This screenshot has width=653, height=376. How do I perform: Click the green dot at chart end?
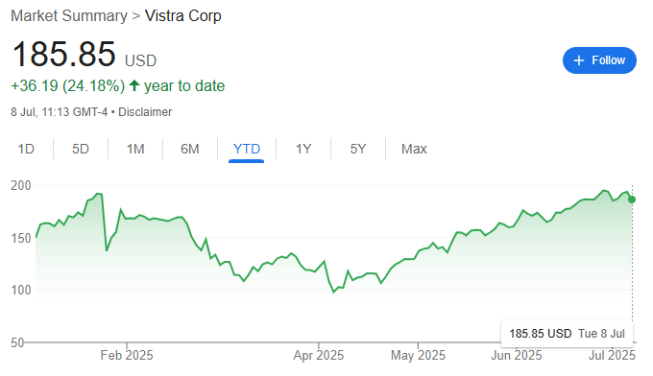coord(632,200)
